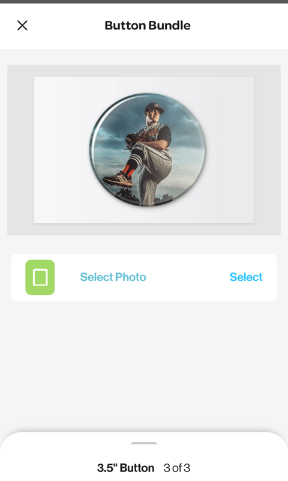The image size is (288, 481).
Task: Tap the green photo placeholder icon
Action: 40,277
